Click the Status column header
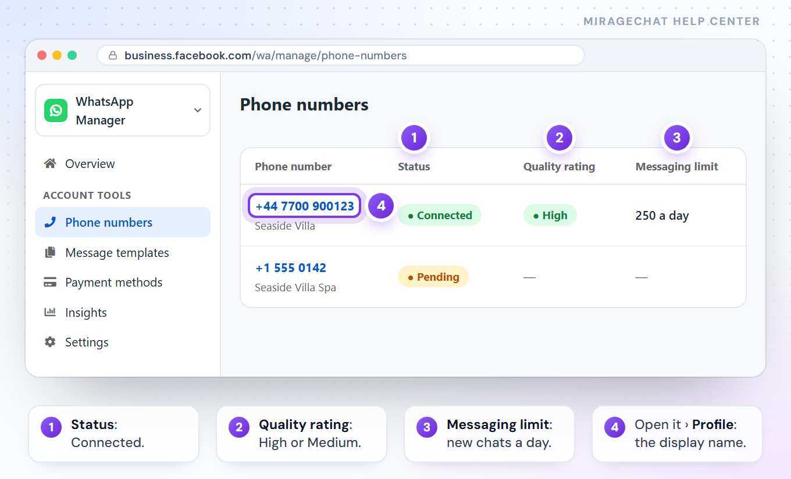The height and width of the screenshot is (479, 791). pyautogui.click(x=414, y=167)
